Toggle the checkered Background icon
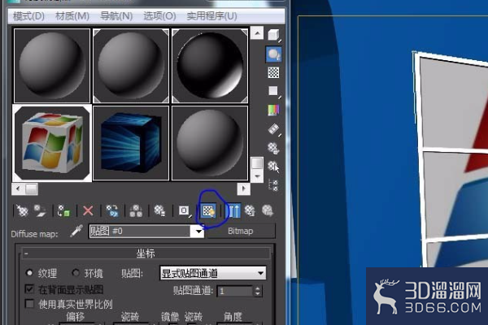The width and height of the screenshot is (488, 325). (x=273, y=72)
